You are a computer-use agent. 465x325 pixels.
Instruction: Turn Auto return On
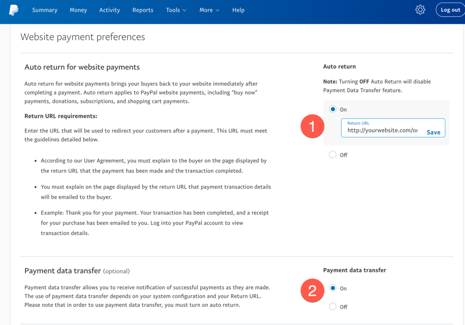pyautogui.click(x=333, y=109)
